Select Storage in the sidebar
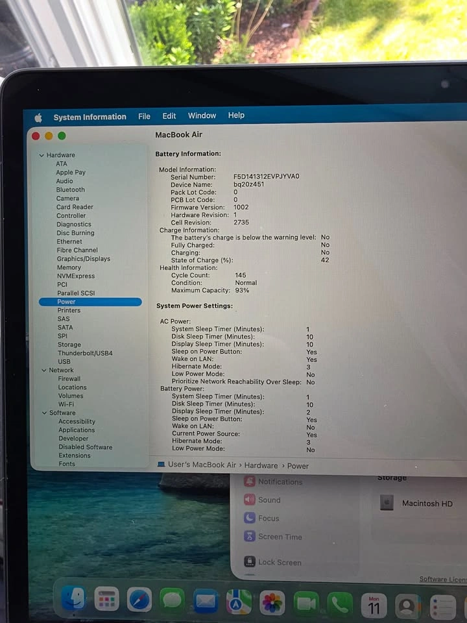 (x=69, y=345)
